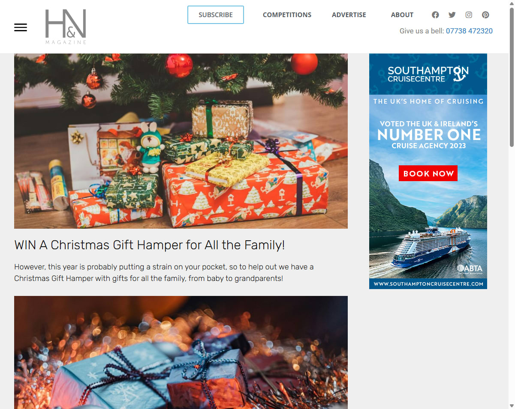
Task: Click the H&N Magazine logo
Action: click(66, 27)
